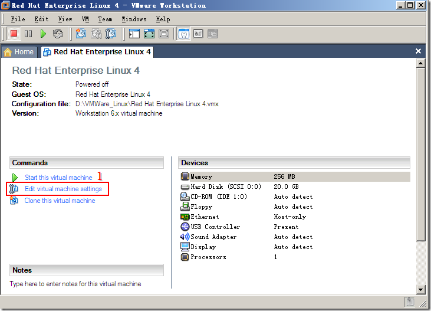
Task: Click the vertical scrollbar up arrow
Action: click(420, 64)
